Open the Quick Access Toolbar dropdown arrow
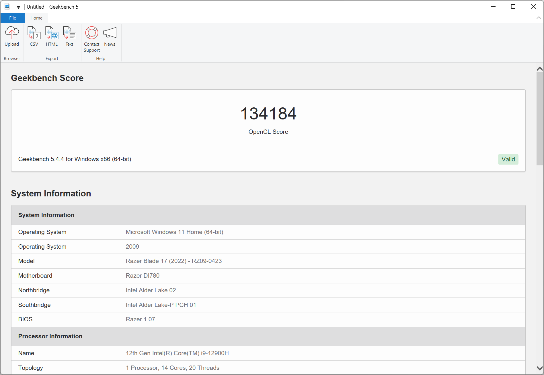 click(x=18, y=7)
